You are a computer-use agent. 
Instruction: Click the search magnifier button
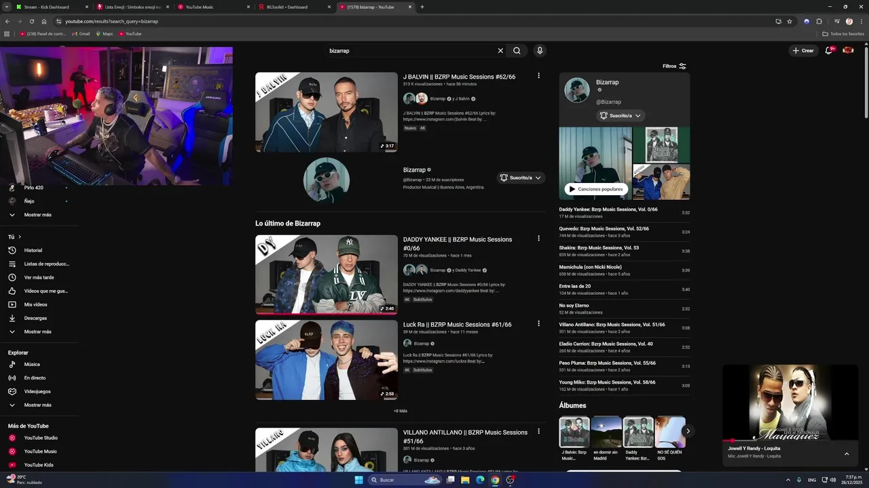517,51
